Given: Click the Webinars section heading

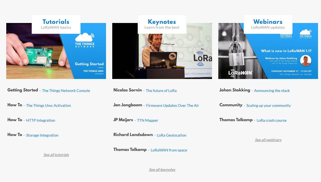Looking at the screenshot, I should [268, 22].
